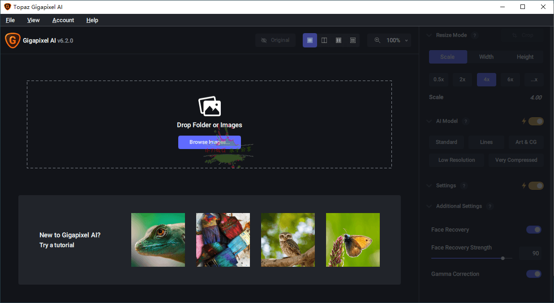The width and height of the screenshot is (554, 303).
Task: Click the Browse Images button
Action: (x=210, y=142)
